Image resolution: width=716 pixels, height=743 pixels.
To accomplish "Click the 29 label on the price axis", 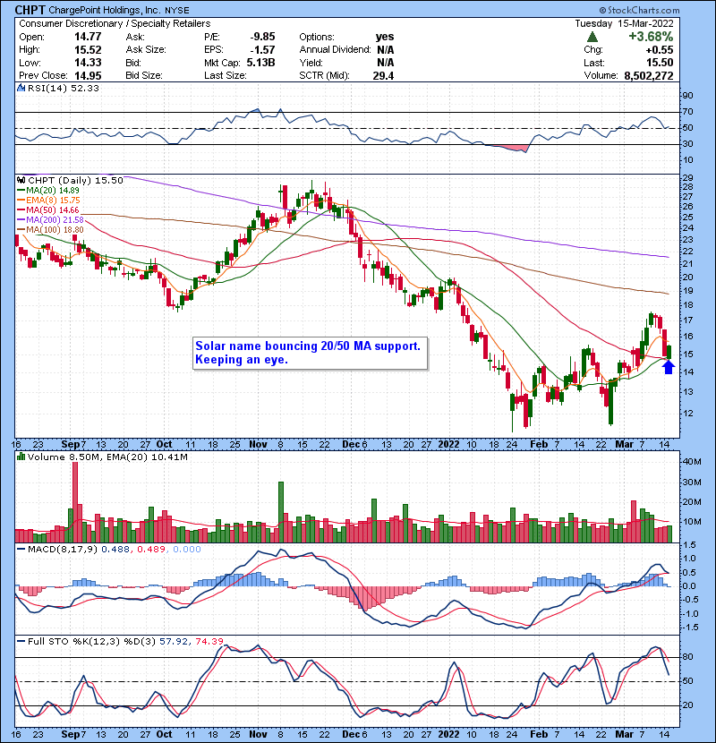I will coord(687,178).
